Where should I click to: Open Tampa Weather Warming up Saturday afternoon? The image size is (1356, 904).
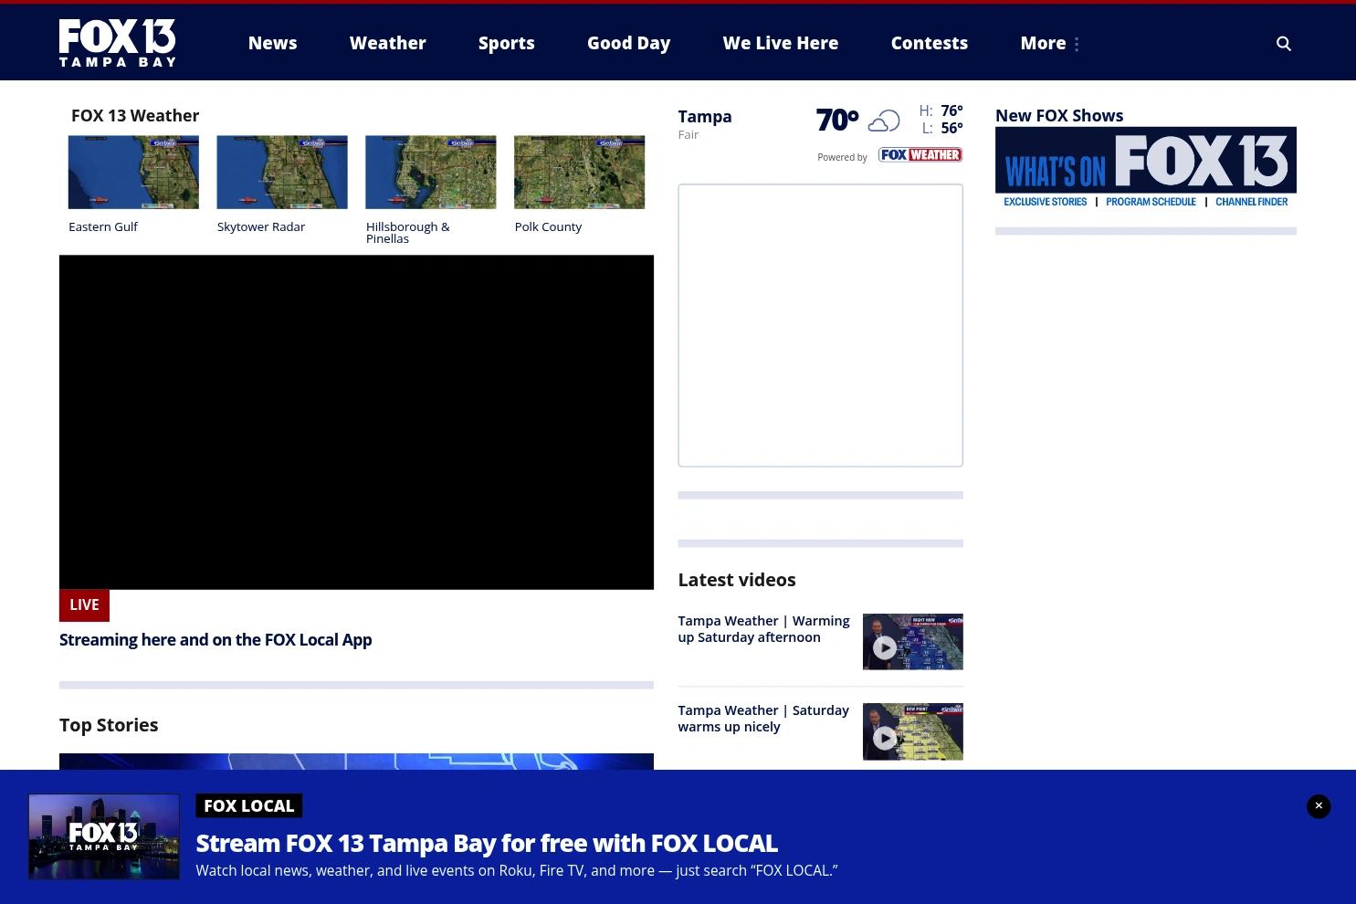763,629
